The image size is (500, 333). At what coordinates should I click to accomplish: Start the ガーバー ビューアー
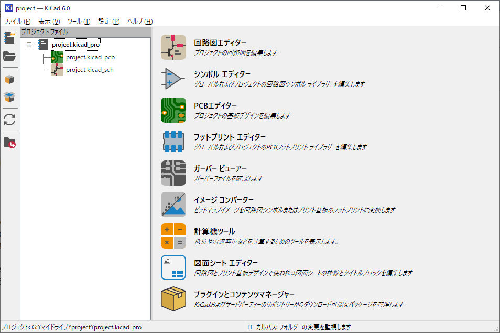pyautogui.click(x=173, y=173)
